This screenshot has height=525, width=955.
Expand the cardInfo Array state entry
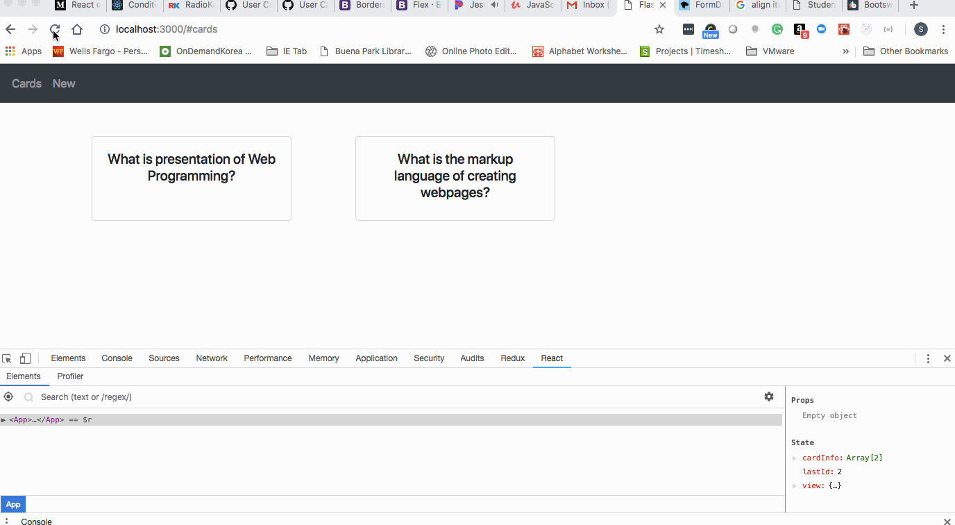coord(795,458)
